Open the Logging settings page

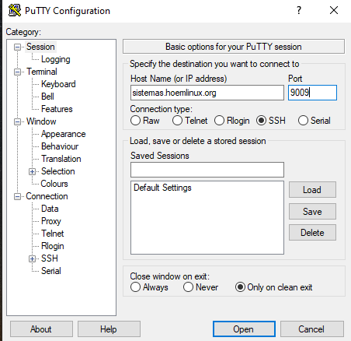55,59
